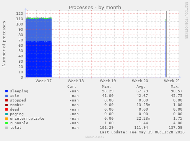
Task: Click the runnable Avg value 1.44
Action: [x=143, y=123]
